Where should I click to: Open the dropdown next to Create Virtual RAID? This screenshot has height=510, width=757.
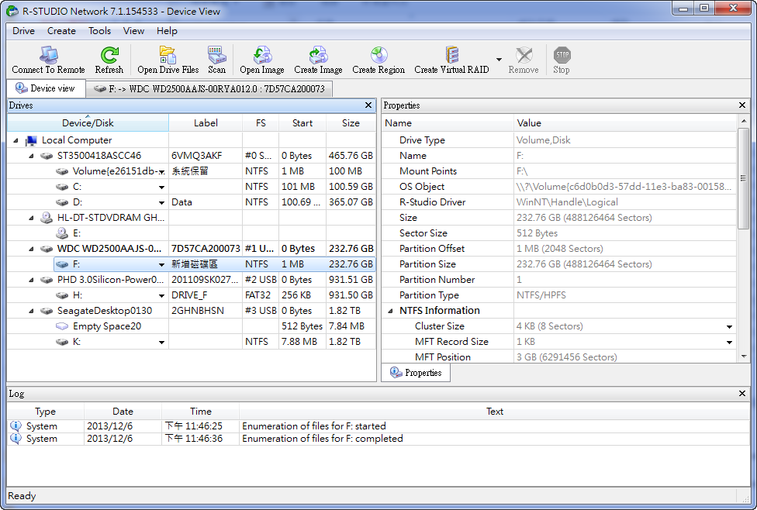point(499,60)
